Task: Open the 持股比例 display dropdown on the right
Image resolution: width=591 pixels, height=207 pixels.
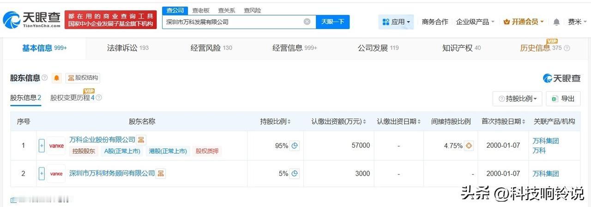Action: coord(517,98)
